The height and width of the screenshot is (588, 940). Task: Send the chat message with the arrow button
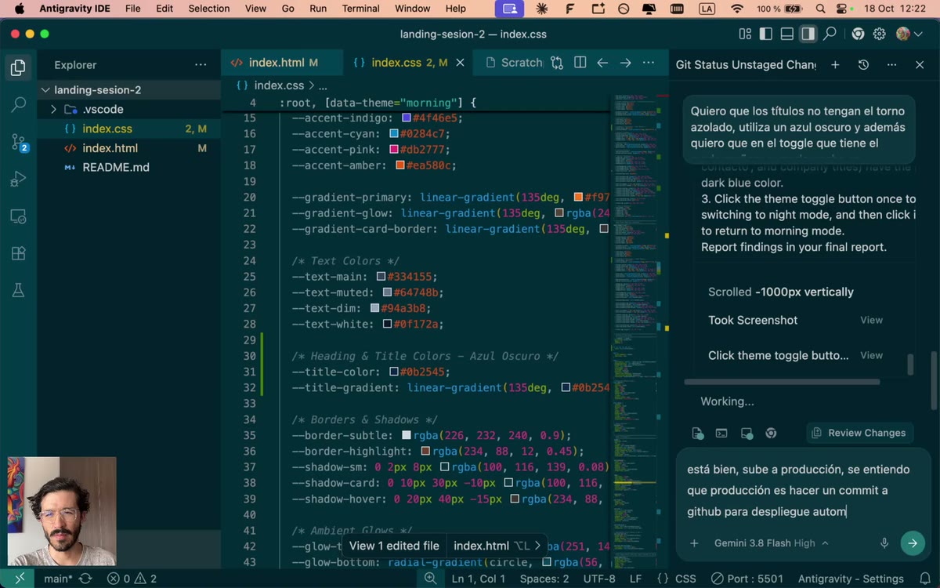[x=912, y=543]
